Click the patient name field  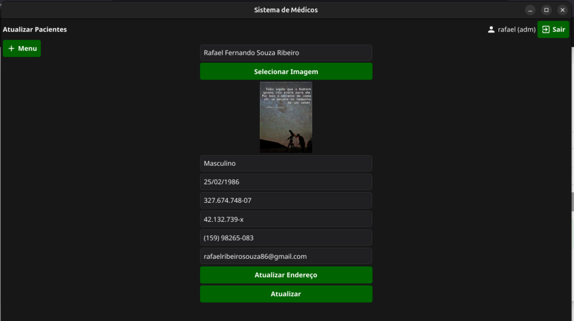[286, 53]
